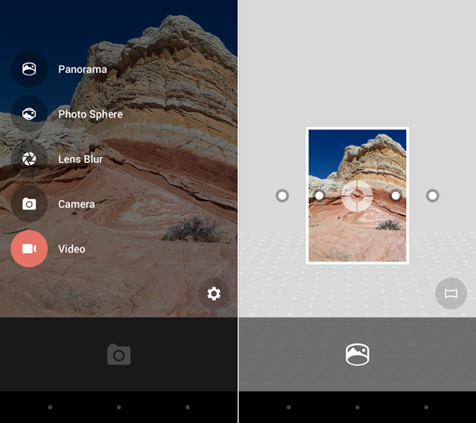Click the far-left hollow capture dot
This screenshot has width=476, height=423.
(282, 195)
